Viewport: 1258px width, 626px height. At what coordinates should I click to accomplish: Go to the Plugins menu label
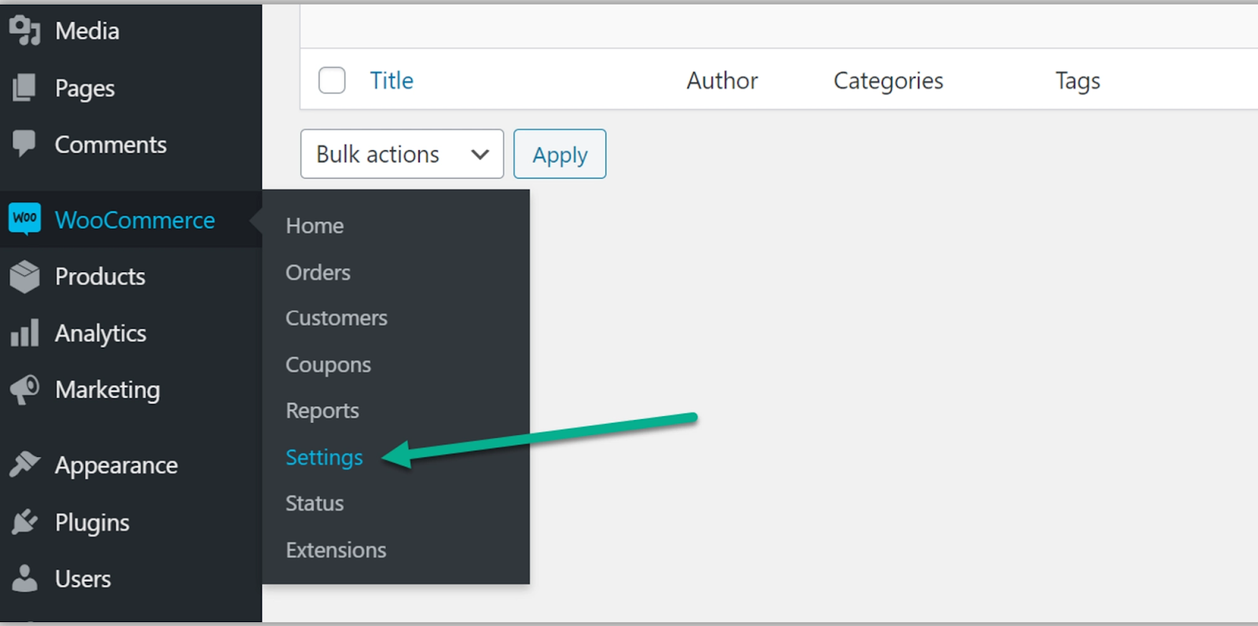(92, 523)
